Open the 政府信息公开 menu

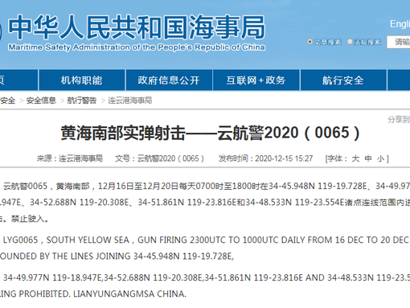click(x=169, y=80)
